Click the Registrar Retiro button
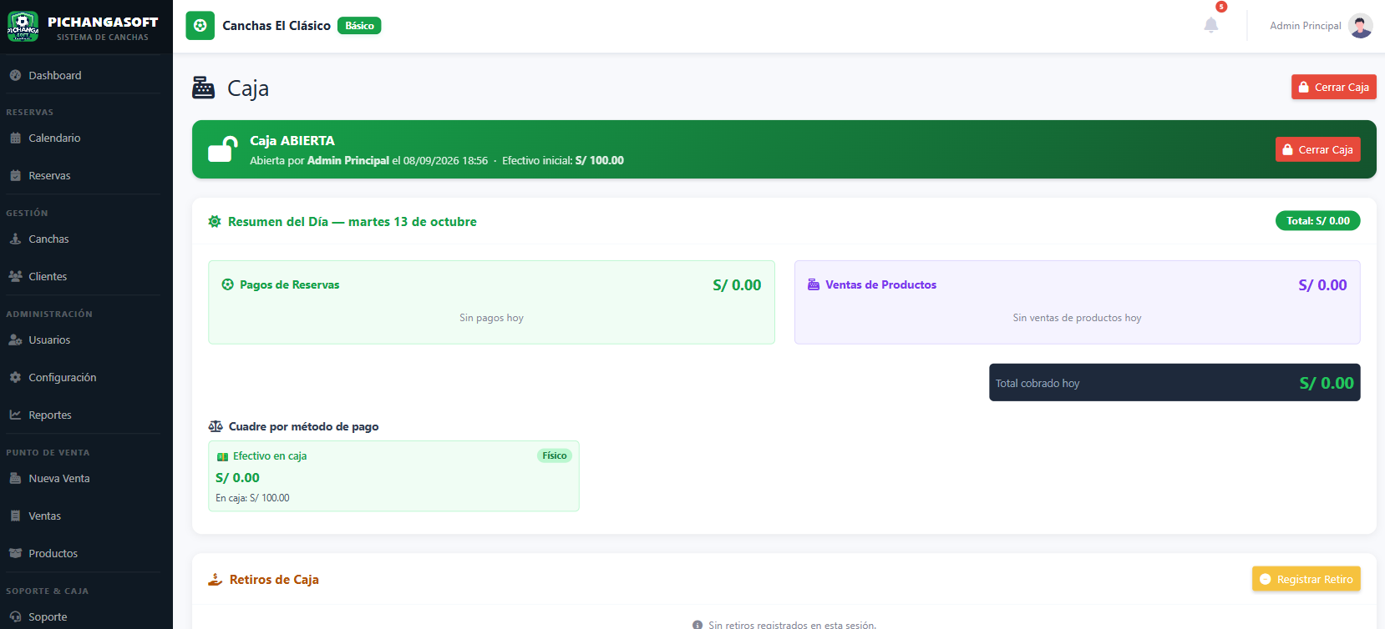1385x629 pixels. point(1306,579)
